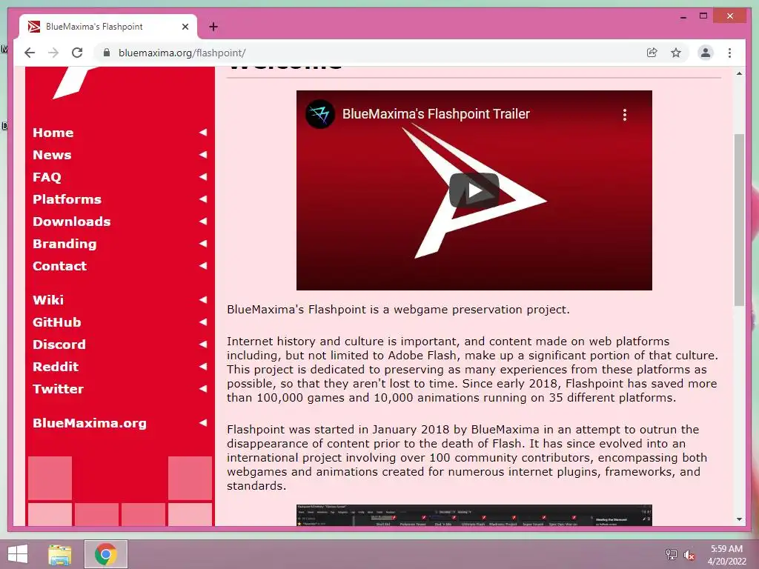Open the Chrome profile avatar
Image resolution: width=759 pixels, height=569 pixels.
click(x=706, y=53)
